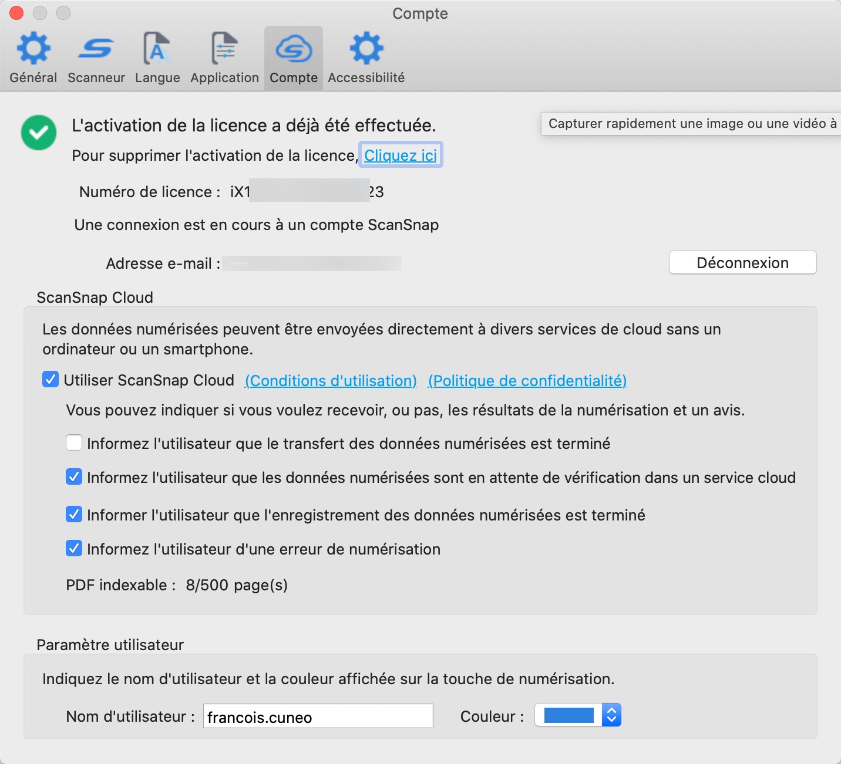This screenshot has height=764, width=841.
Task: Enable transfer completed notification checkbox
Action: [74, 442]
